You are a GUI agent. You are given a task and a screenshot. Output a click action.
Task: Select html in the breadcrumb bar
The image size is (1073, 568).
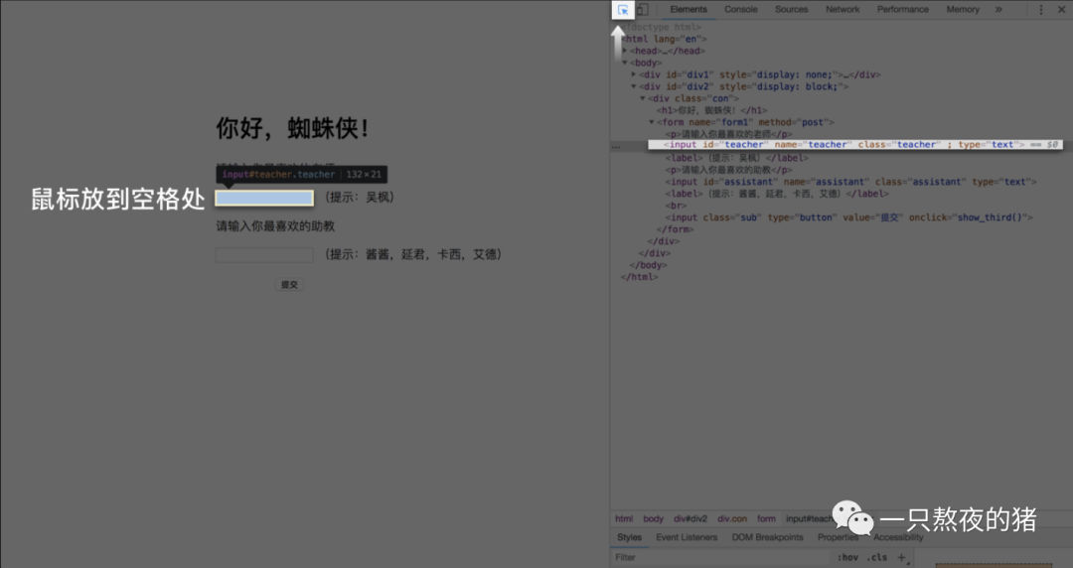coord(623,518)
